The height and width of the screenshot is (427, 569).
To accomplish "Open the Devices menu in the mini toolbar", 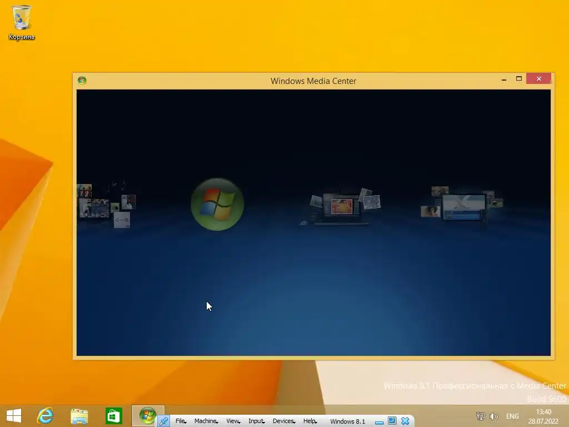I will coord(284,421).
